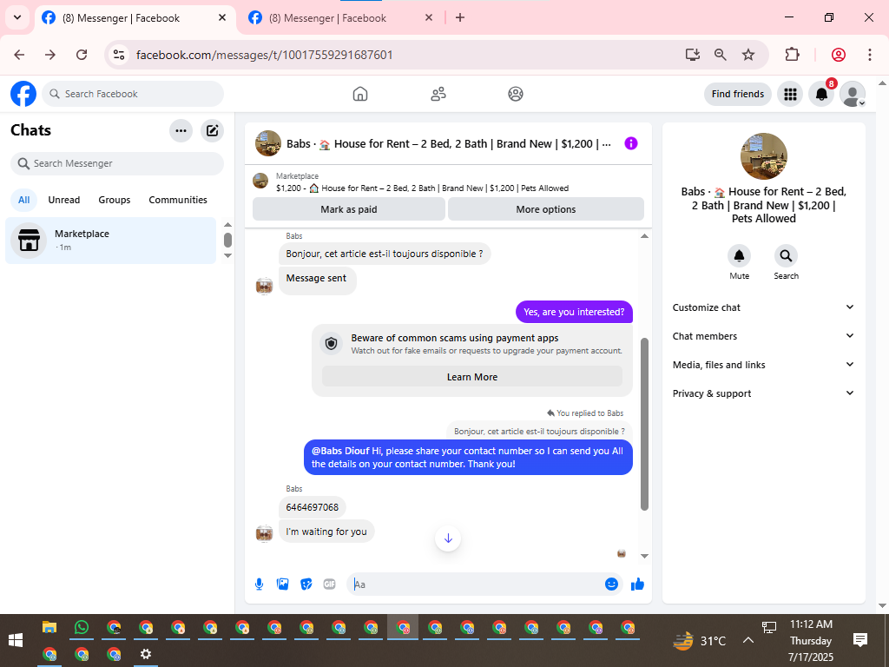This screenshot has width=889, height=667.
Task: Open the Facebook menu grid icon
Action: click(x=790, y=94)
